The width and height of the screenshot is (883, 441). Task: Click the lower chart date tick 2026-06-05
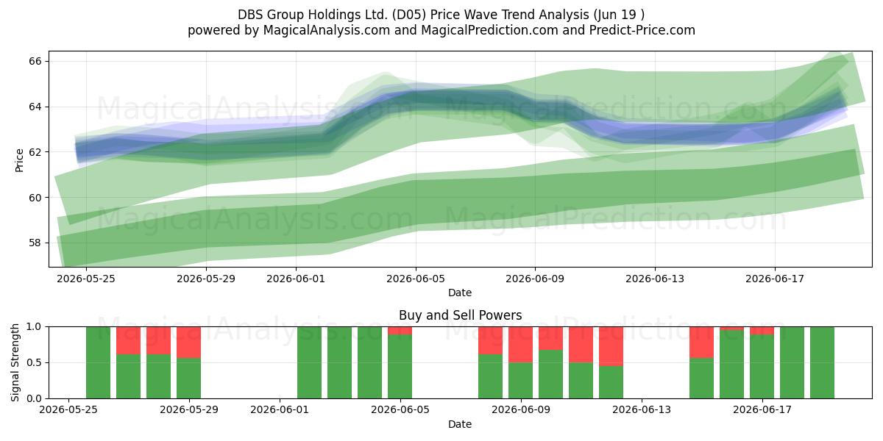(400, 410)
